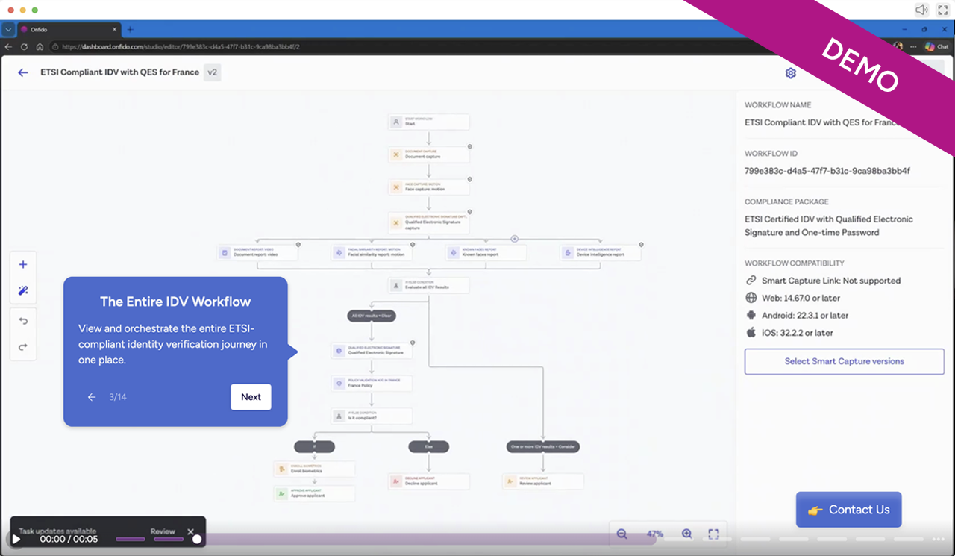Image resolution: width=955 pixels, height=556 pixels.
Task: Click Select Smart Capture versions button
Action: (x=844, y=361)
